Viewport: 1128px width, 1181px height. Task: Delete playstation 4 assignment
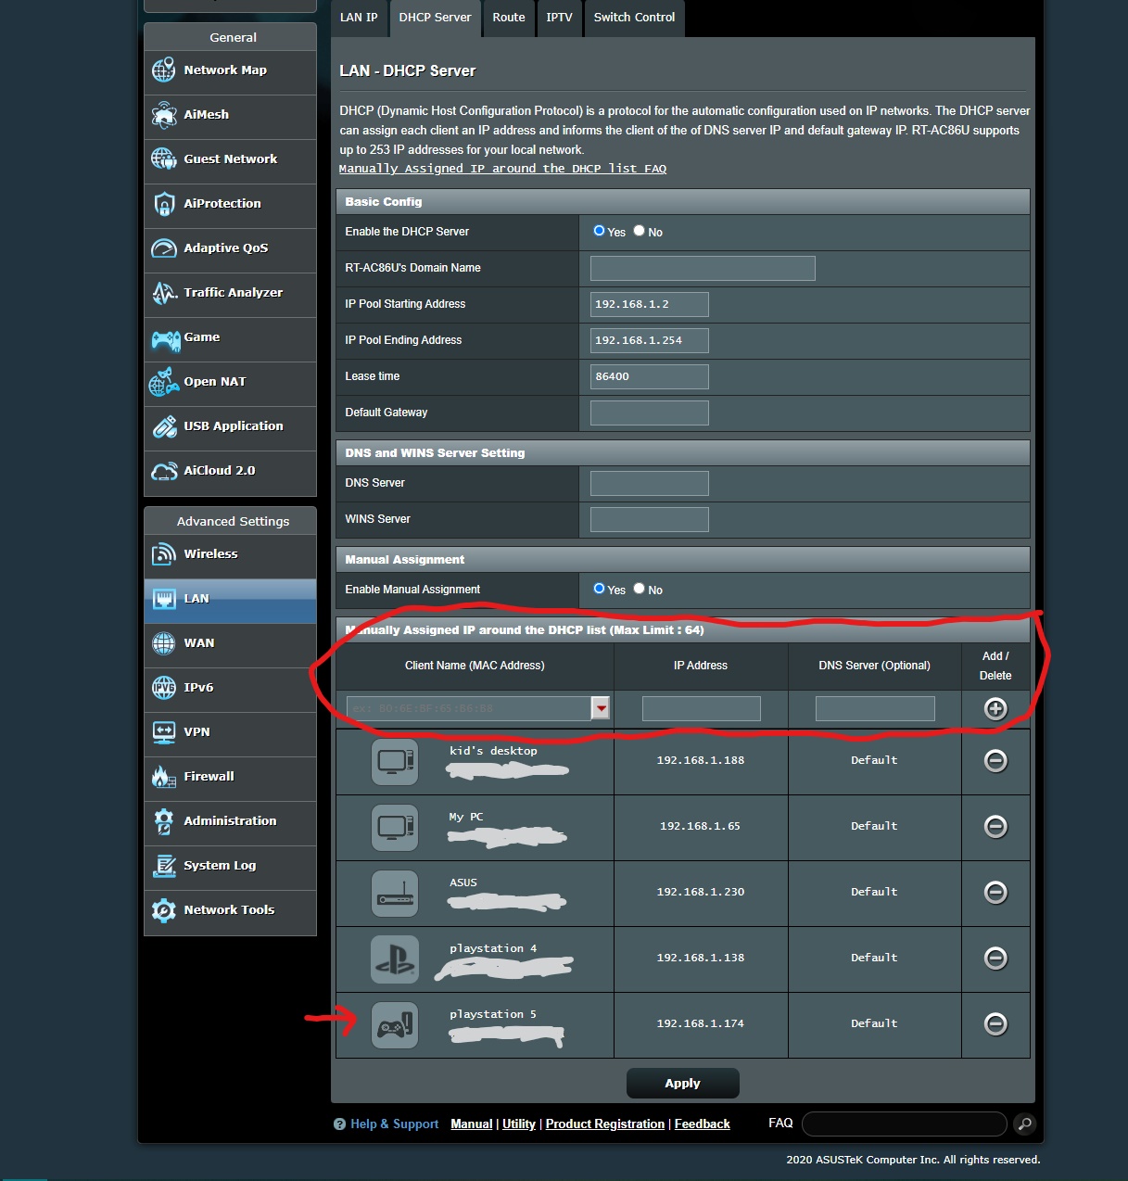(995, 959)
